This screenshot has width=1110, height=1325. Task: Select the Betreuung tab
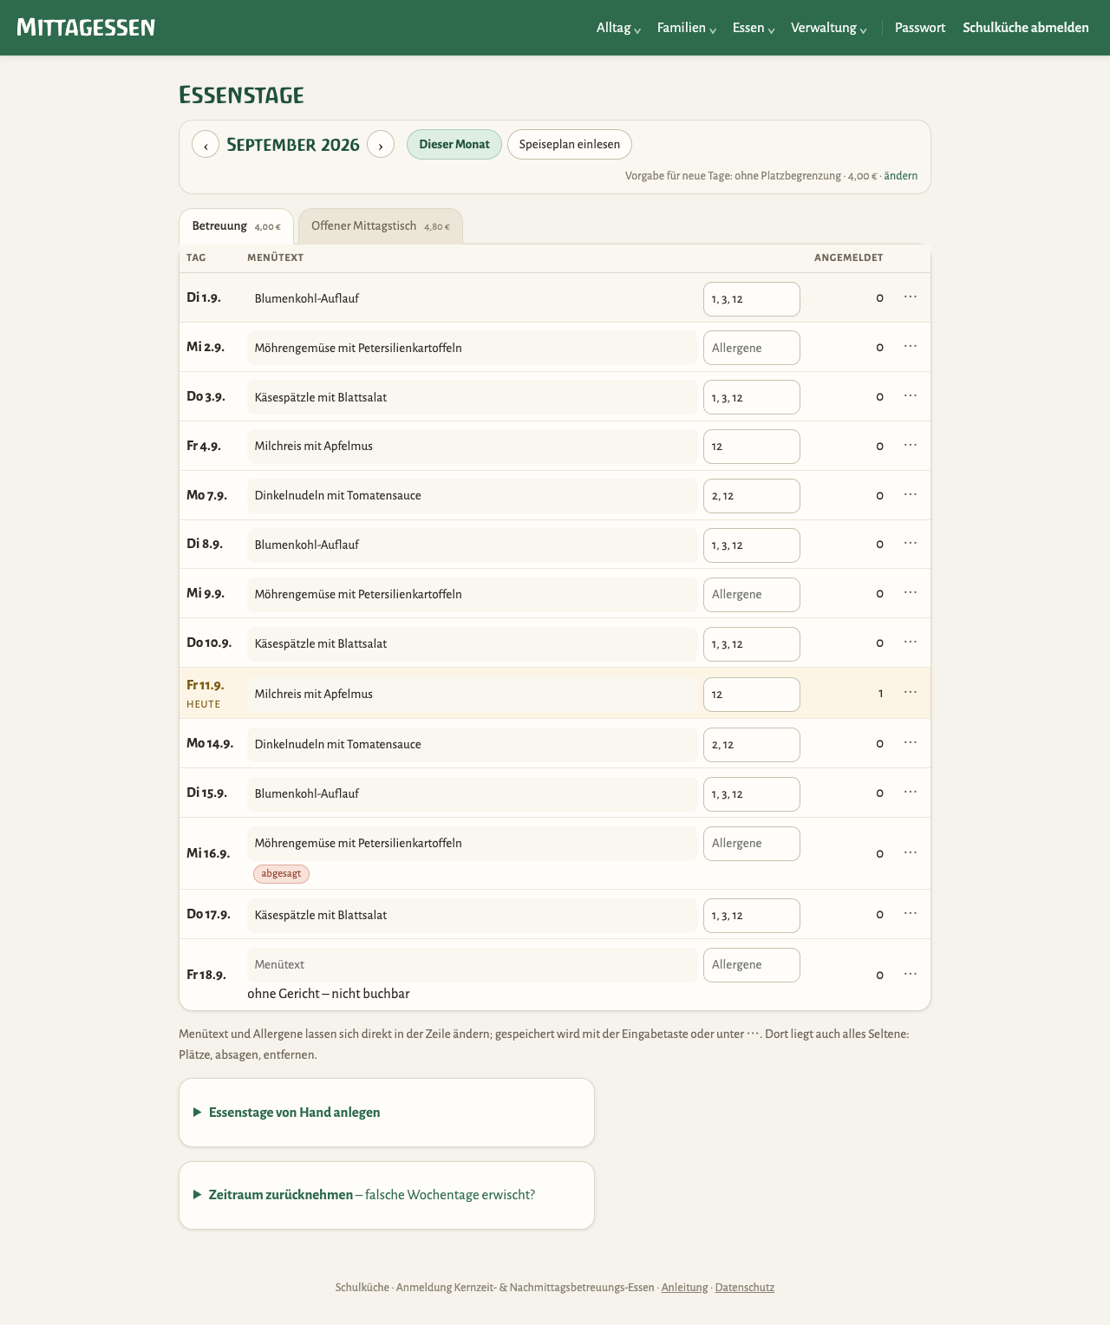pyautogui.click(x=236, y=226)
